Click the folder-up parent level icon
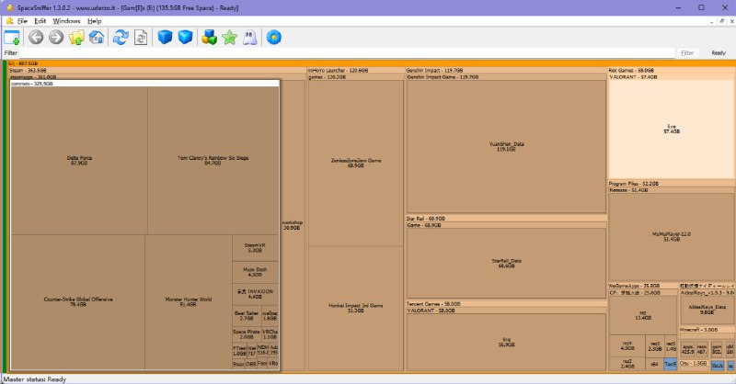The height and width of the screenshot is (384, 736). point(77,38)
